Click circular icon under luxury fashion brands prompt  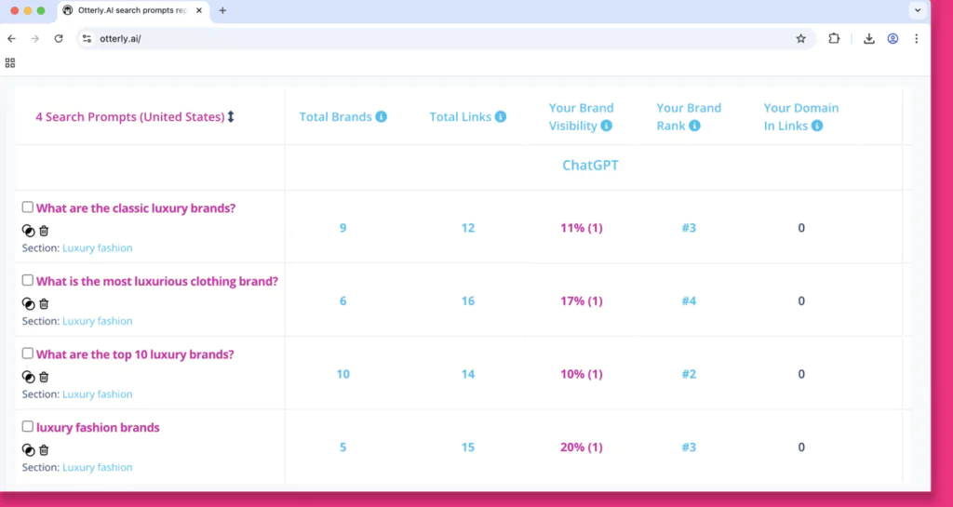(x=29, y=450)
